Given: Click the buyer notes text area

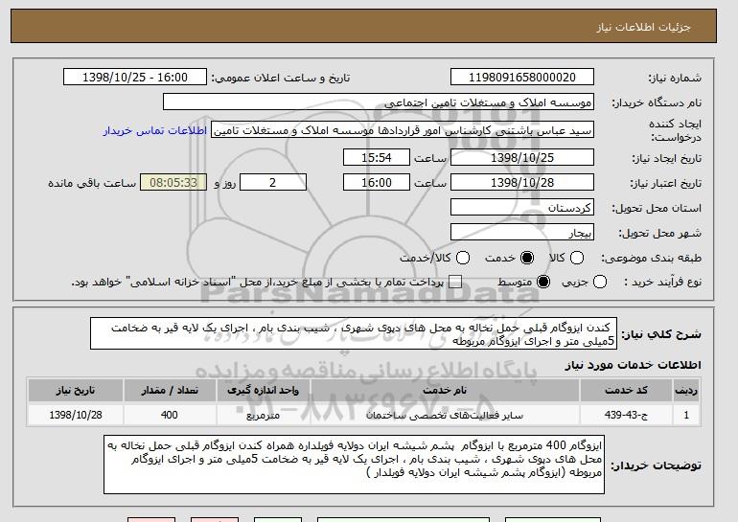Looking at the screenshot, I should tap(354, 465).
